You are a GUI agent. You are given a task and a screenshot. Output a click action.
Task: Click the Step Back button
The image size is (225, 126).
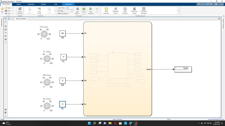click(77, 10)
